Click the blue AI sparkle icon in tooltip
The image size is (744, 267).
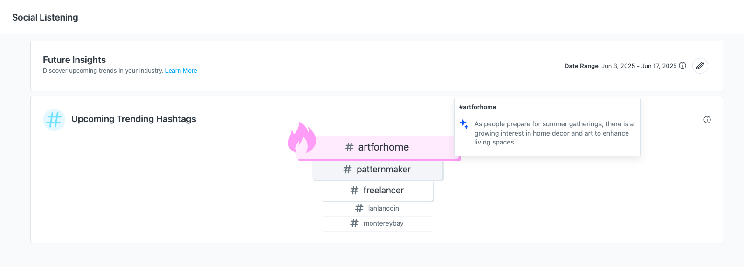point(464,124)
